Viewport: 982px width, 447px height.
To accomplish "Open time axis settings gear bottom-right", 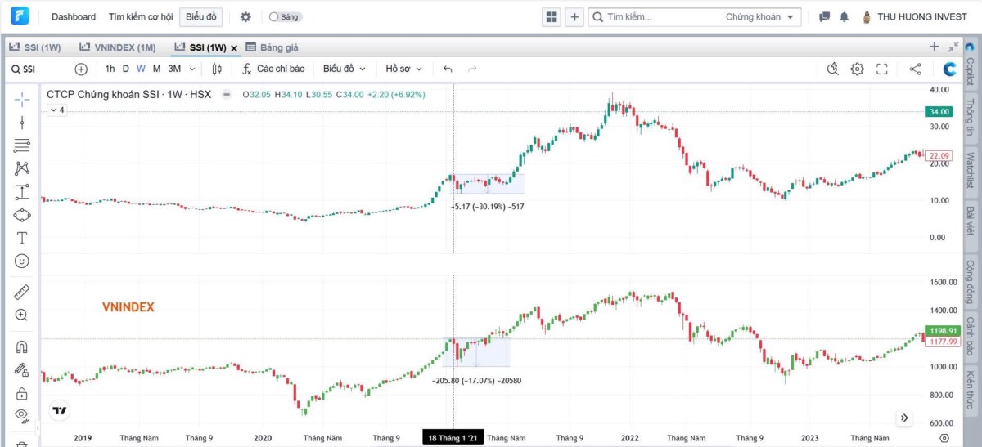I will tap(944, 438).
